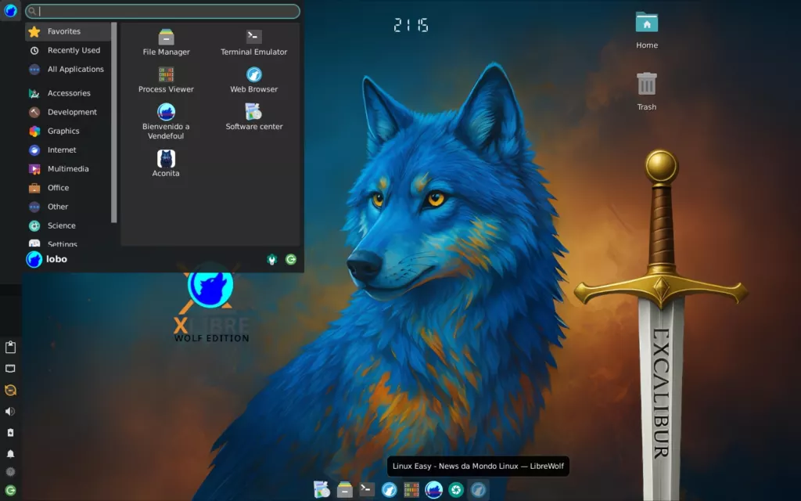Select Recently Used category
The height and width of the screenshot is (501, 801).
pyautogui.click(x=68, y=50)
